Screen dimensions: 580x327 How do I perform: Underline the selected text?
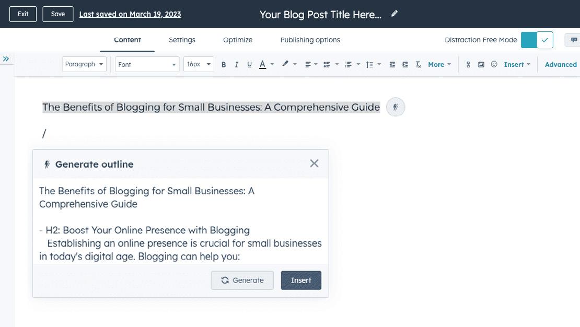249,65
